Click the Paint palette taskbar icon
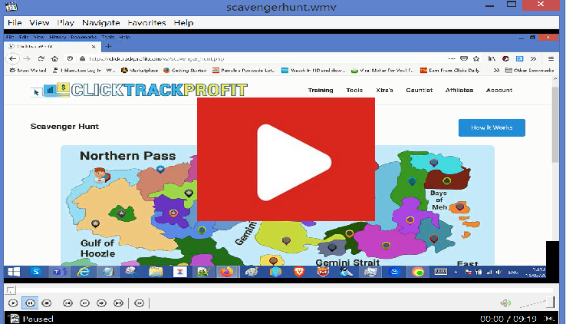Screen dimensions: 566x324 click(252, 272)
